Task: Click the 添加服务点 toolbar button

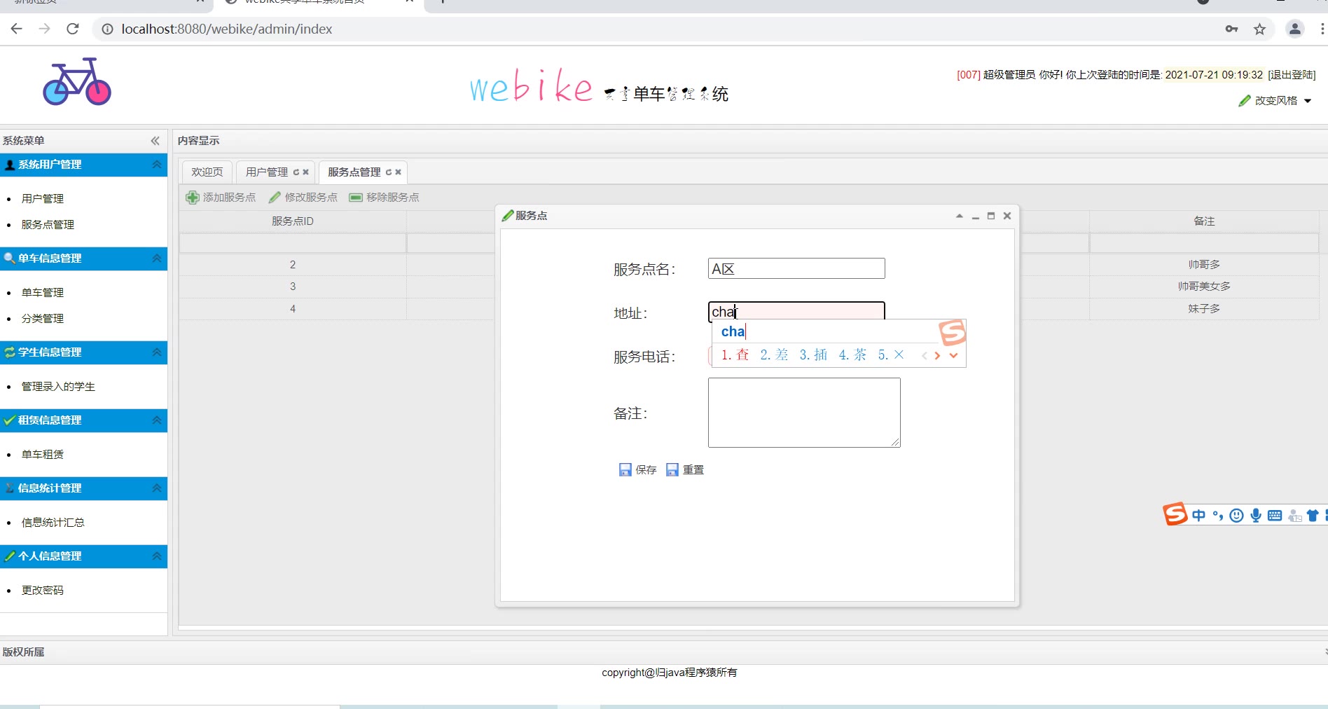Action: coord(221,198)
